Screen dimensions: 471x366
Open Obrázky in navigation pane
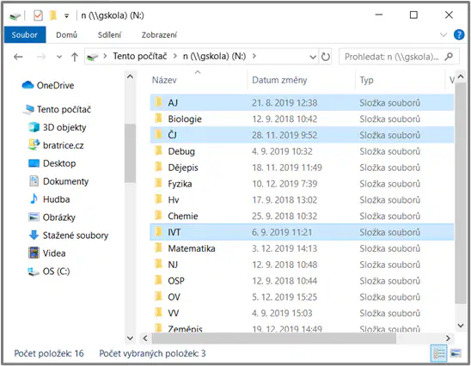pyautogui.click(x=52, y=217)
